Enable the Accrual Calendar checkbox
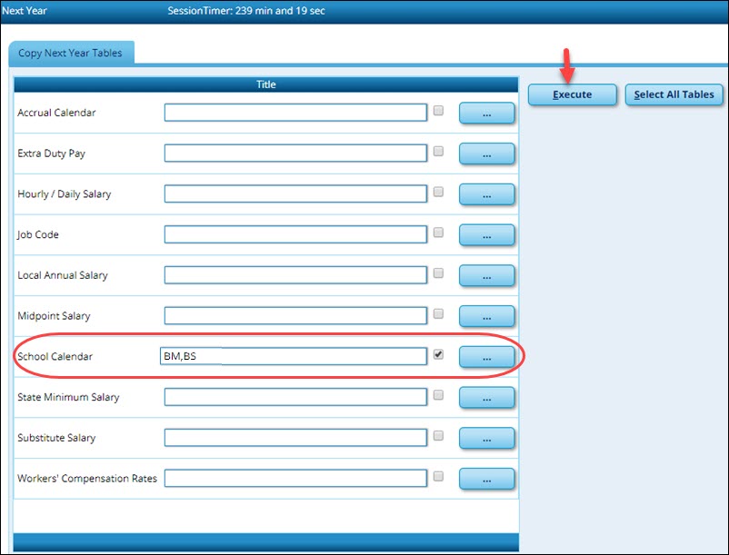The image size is (729, 555). tap(439, 111)
